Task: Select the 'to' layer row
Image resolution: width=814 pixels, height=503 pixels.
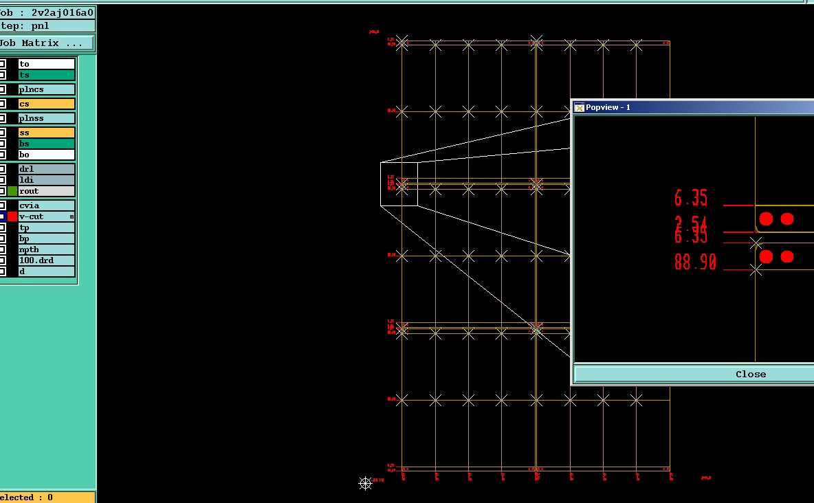Action: point(46,64)
